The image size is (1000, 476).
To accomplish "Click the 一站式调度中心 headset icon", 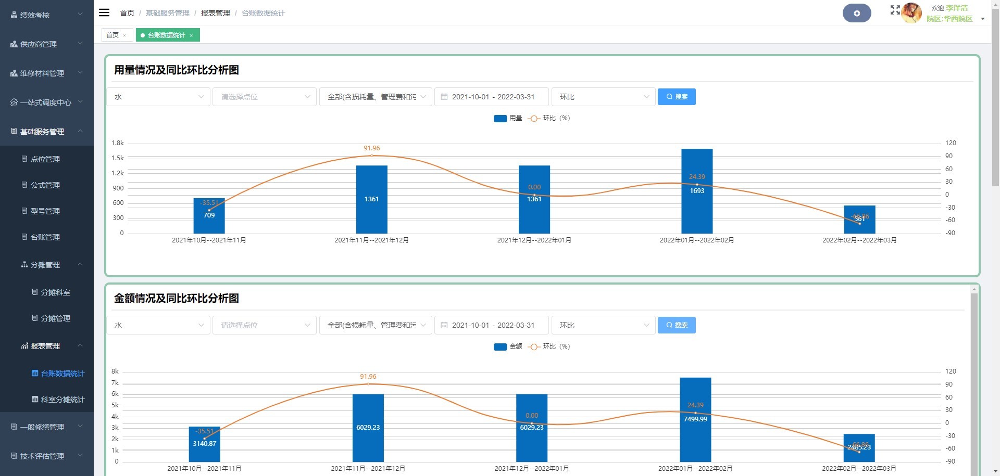I will coord(14,102).
